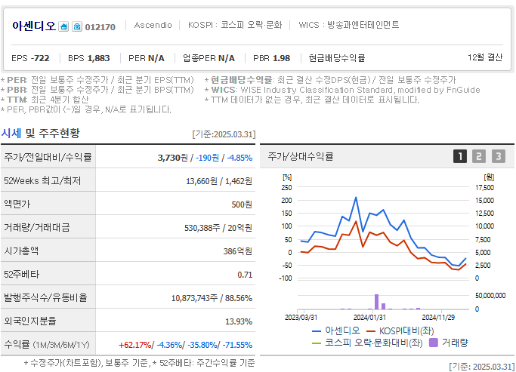The height and width of the screenshot is (372, 516).
Task: Toggle 거래량 purple legend swatch
Action: point(434,343)
